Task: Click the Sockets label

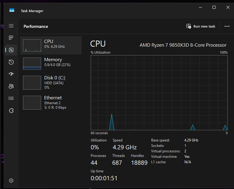Action: 158,146
